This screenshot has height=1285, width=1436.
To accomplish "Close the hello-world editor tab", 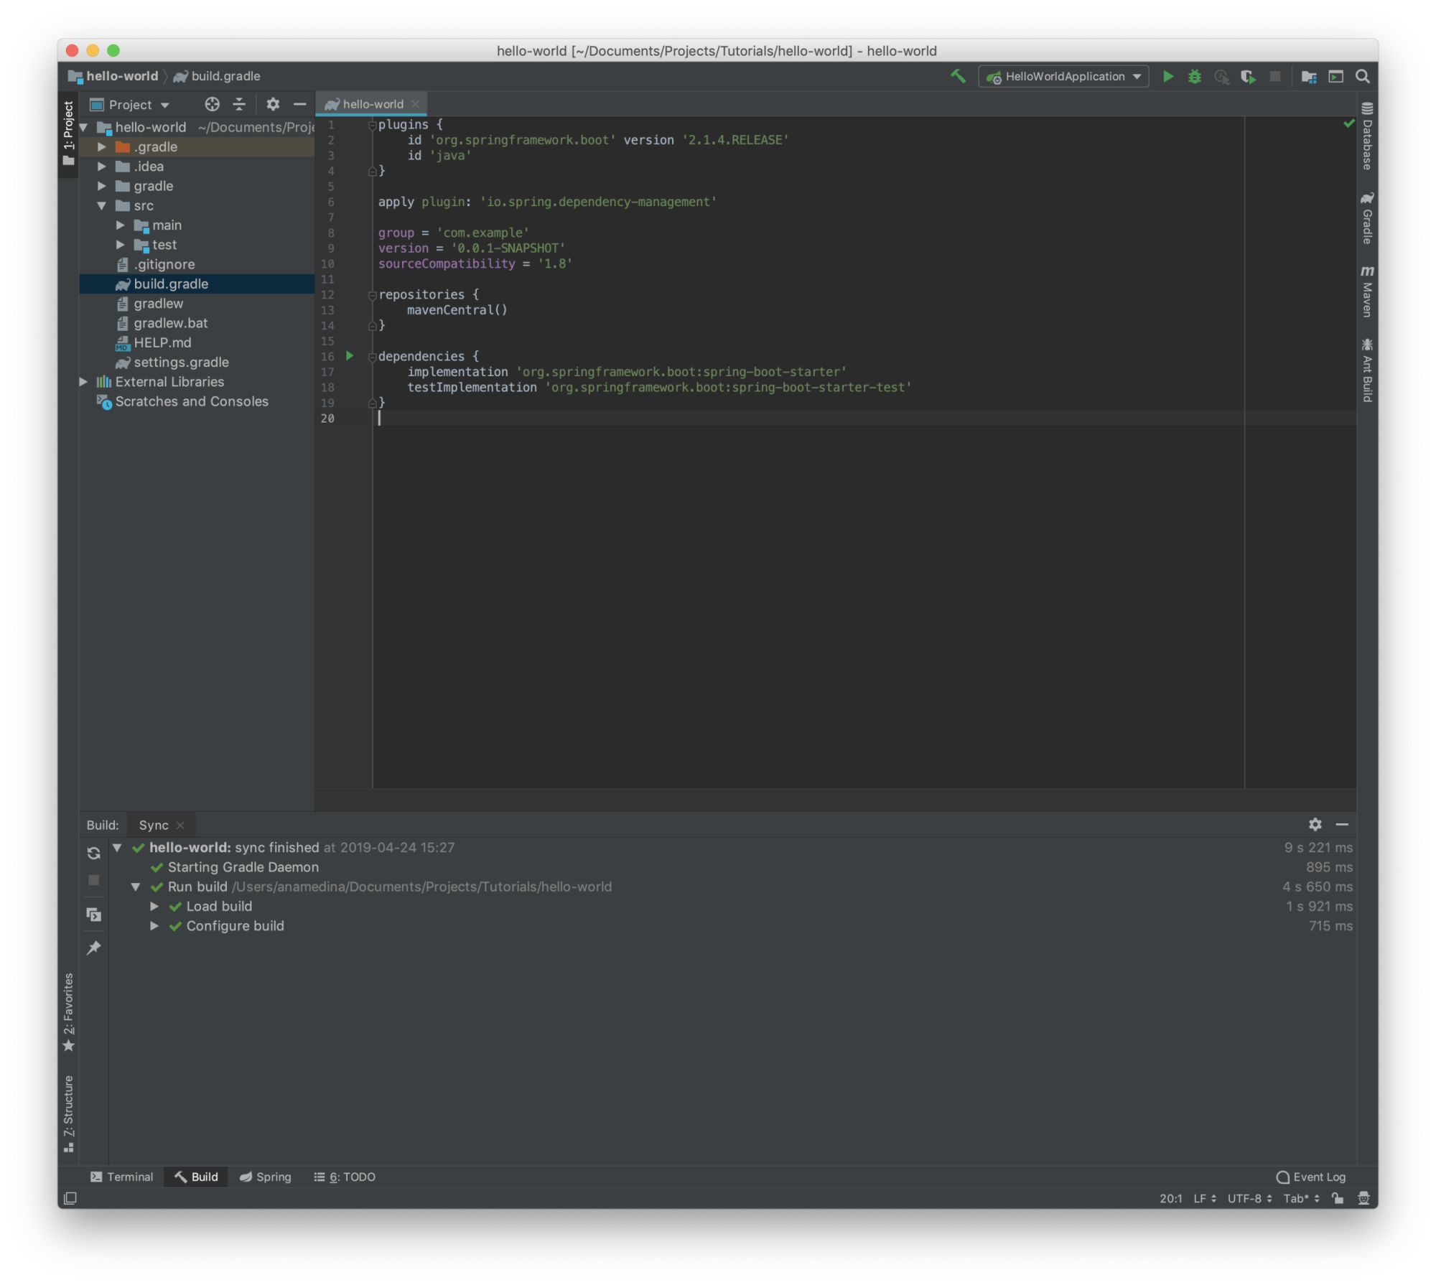I will pos(415,104).
